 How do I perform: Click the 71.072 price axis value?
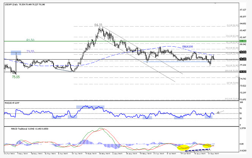click(x=243, y=100)
